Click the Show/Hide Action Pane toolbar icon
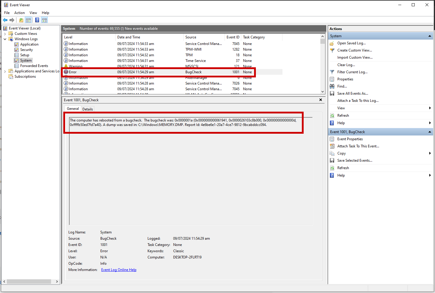Screen dimensions: 435x293 pyautogui.click(x=44, y=20)
